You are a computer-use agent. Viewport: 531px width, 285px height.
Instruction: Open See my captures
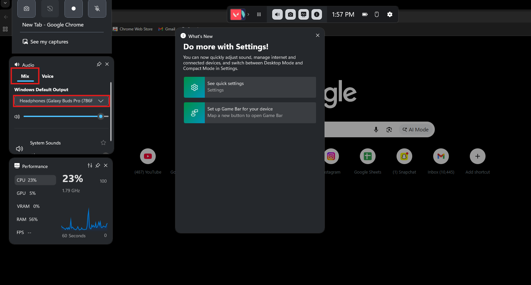45,42
